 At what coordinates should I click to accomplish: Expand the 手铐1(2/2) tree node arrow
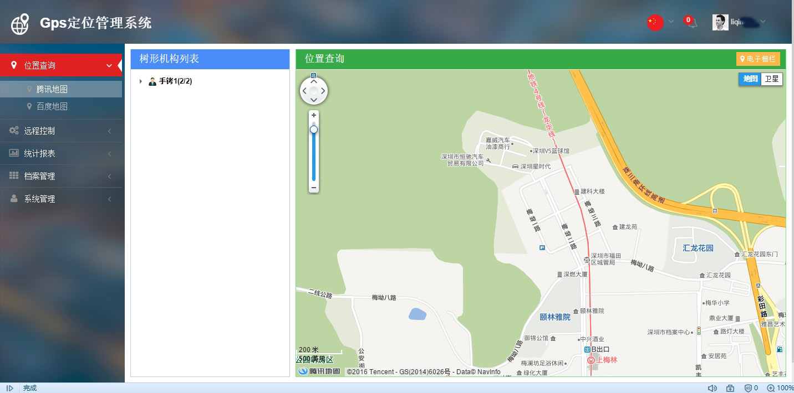coord(141,81)
